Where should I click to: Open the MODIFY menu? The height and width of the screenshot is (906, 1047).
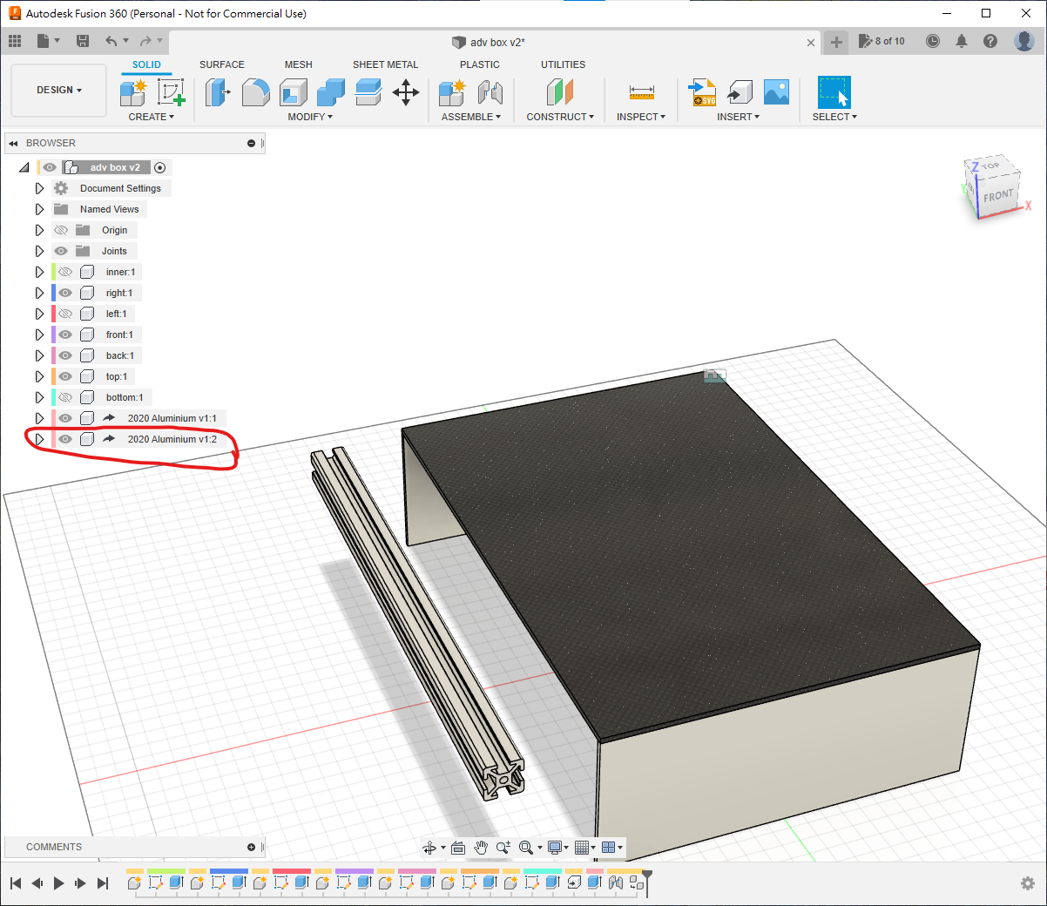point(310,117)
